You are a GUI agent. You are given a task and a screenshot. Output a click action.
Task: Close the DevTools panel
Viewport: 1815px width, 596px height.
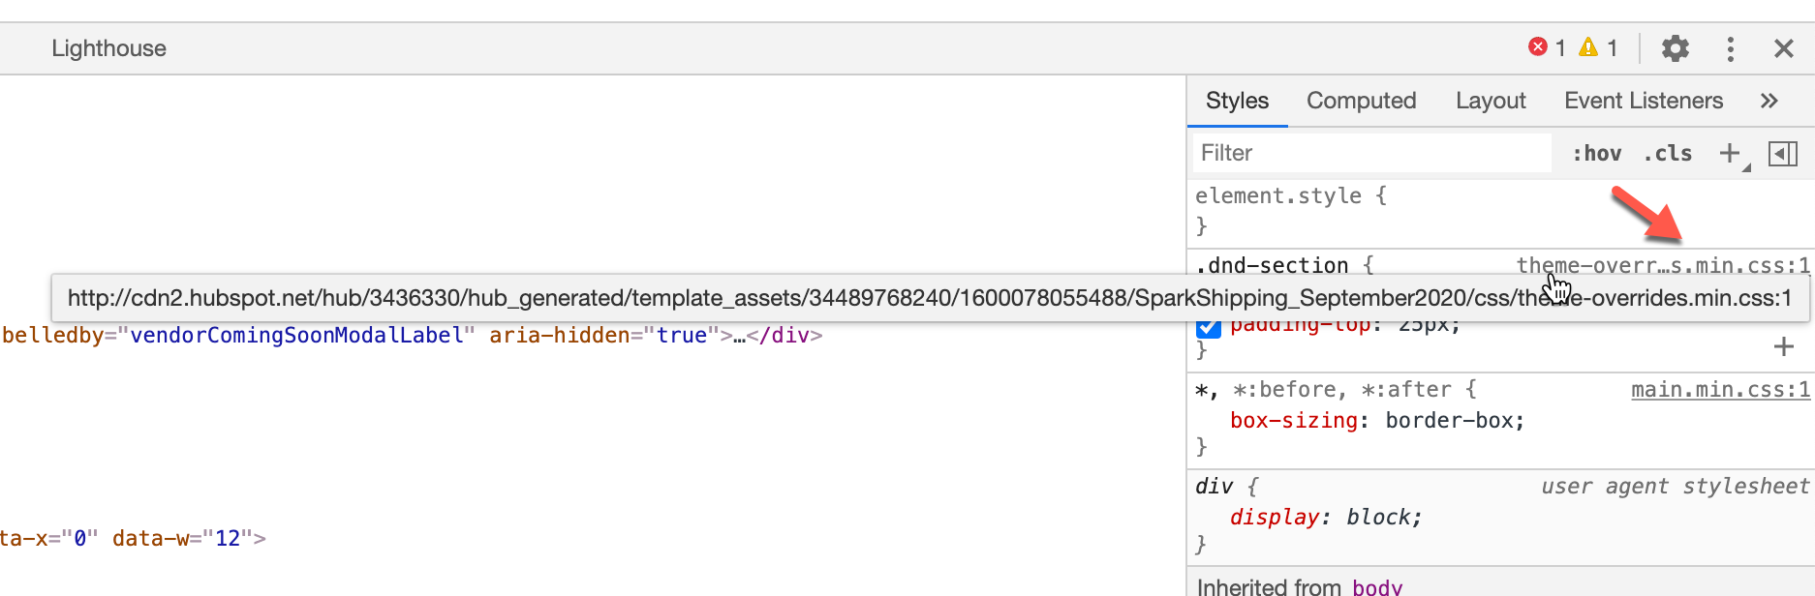[x=1784, y=48]
